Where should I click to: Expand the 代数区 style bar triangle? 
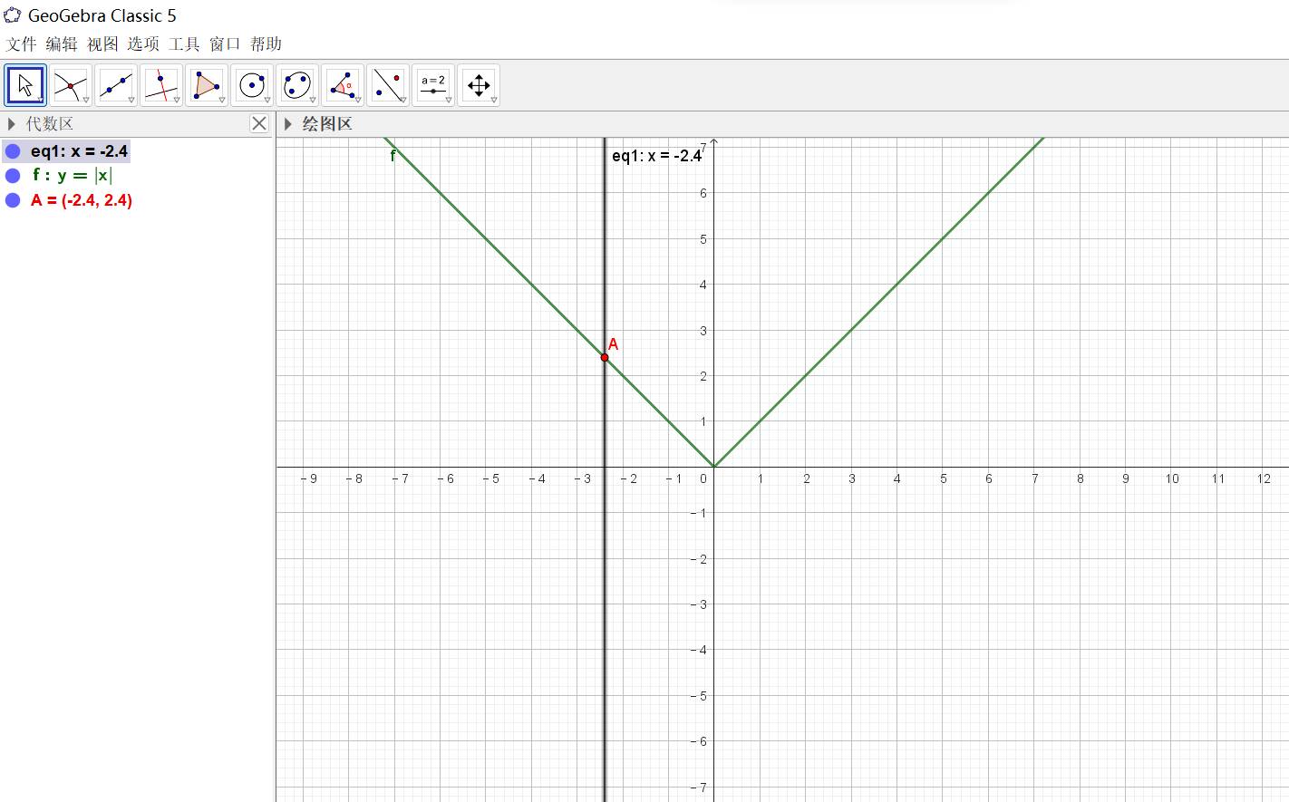point(12,124)
